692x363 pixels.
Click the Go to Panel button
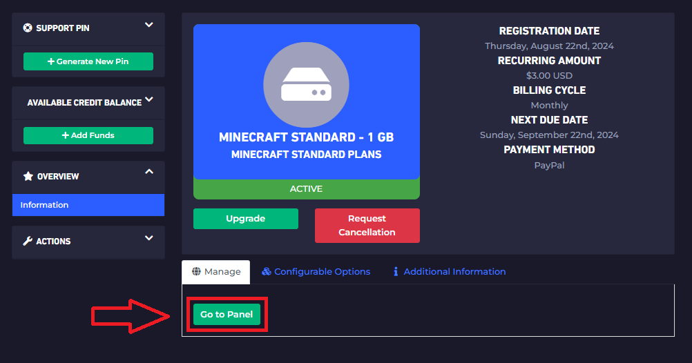227,314
